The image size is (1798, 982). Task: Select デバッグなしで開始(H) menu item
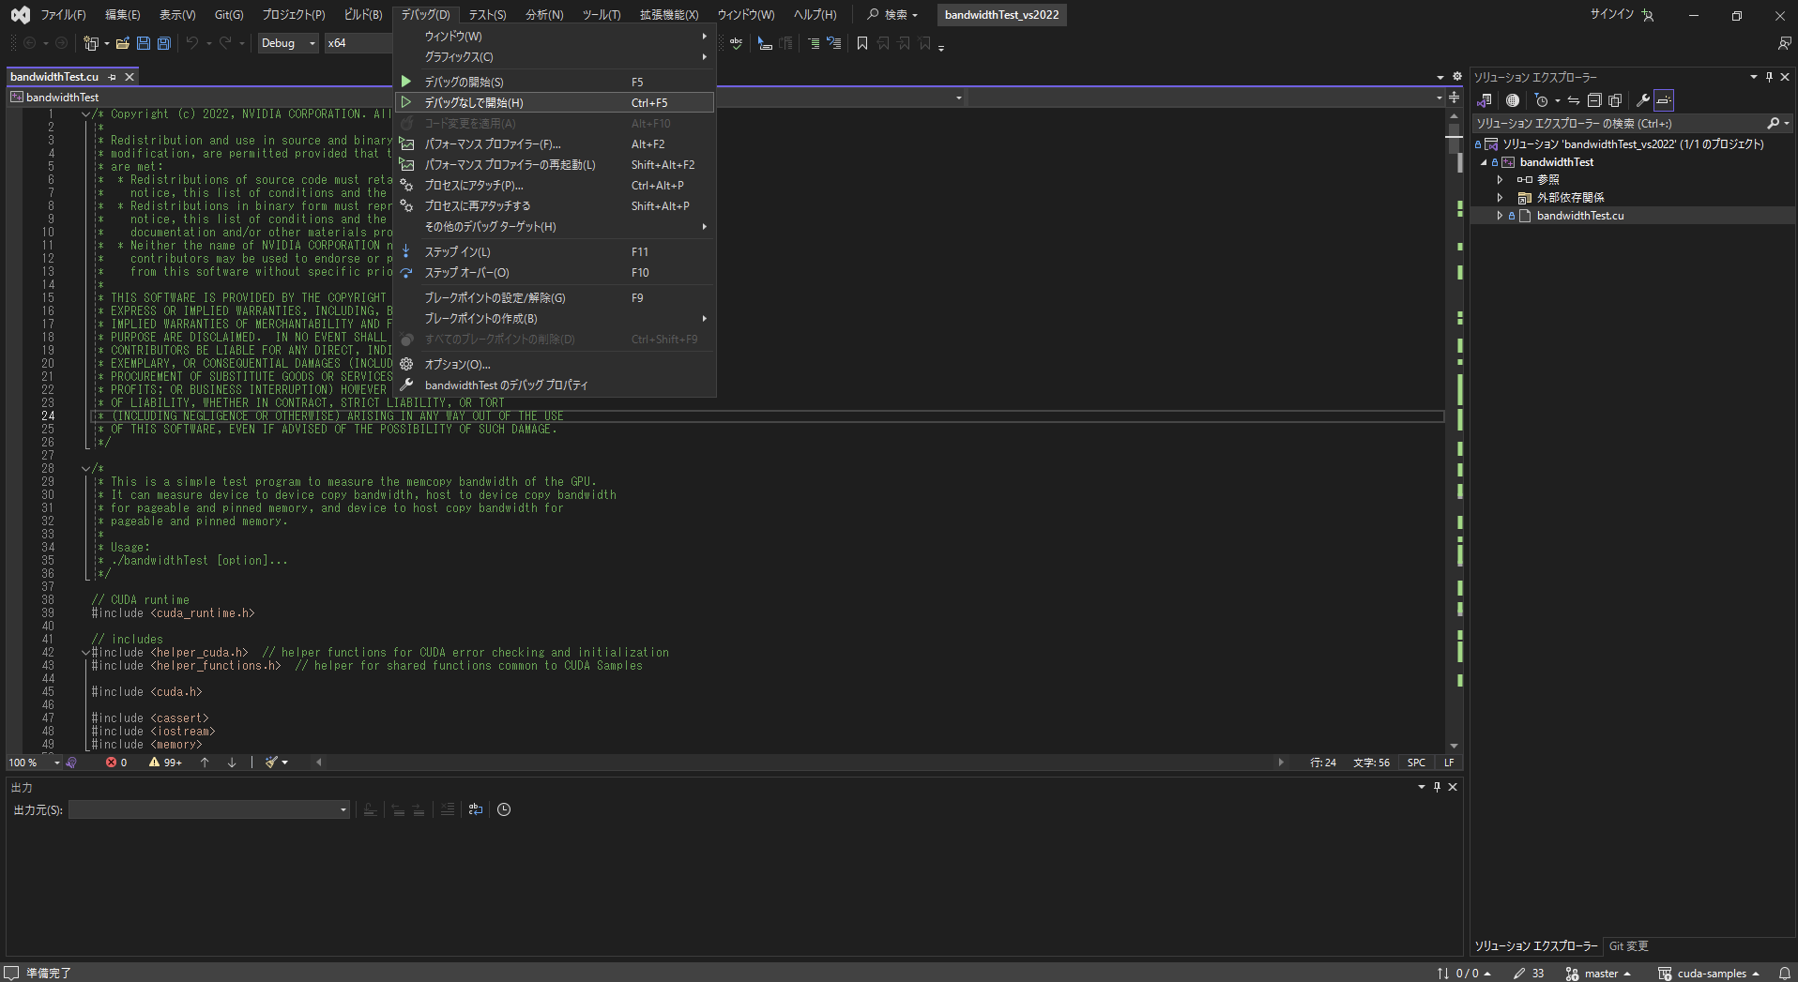pyautogui.click(x=555, y=103)
